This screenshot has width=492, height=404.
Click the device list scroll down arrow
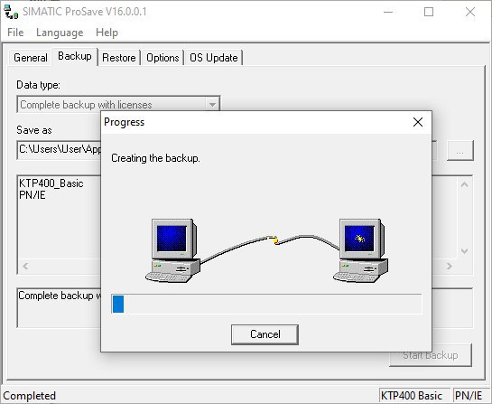coord(465,251)
